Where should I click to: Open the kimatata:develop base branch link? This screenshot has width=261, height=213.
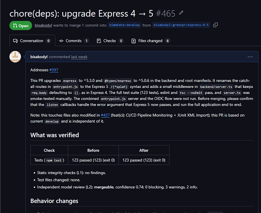[124, 25]
